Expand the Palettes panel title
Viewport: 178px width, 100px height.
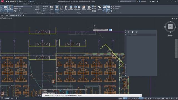coord(80,13)
